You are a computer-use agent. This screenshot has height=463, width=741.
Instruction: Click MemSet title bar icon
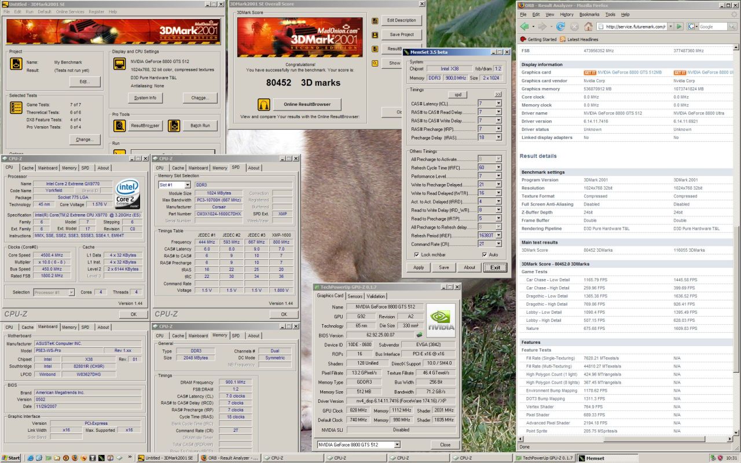[x=406, y=52]
